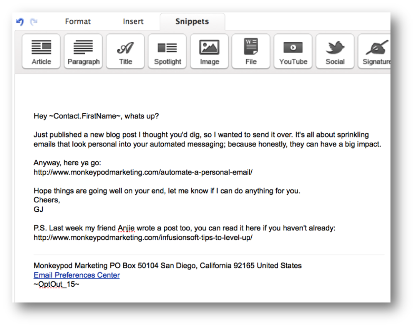The height and width of the screenshot is (327, 415).
Task: Insert a Spotlight snippet
Action: [x=167, y=51]
